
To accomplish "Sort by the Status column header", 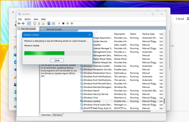I will pyautogui.click(x=133, y=34).
